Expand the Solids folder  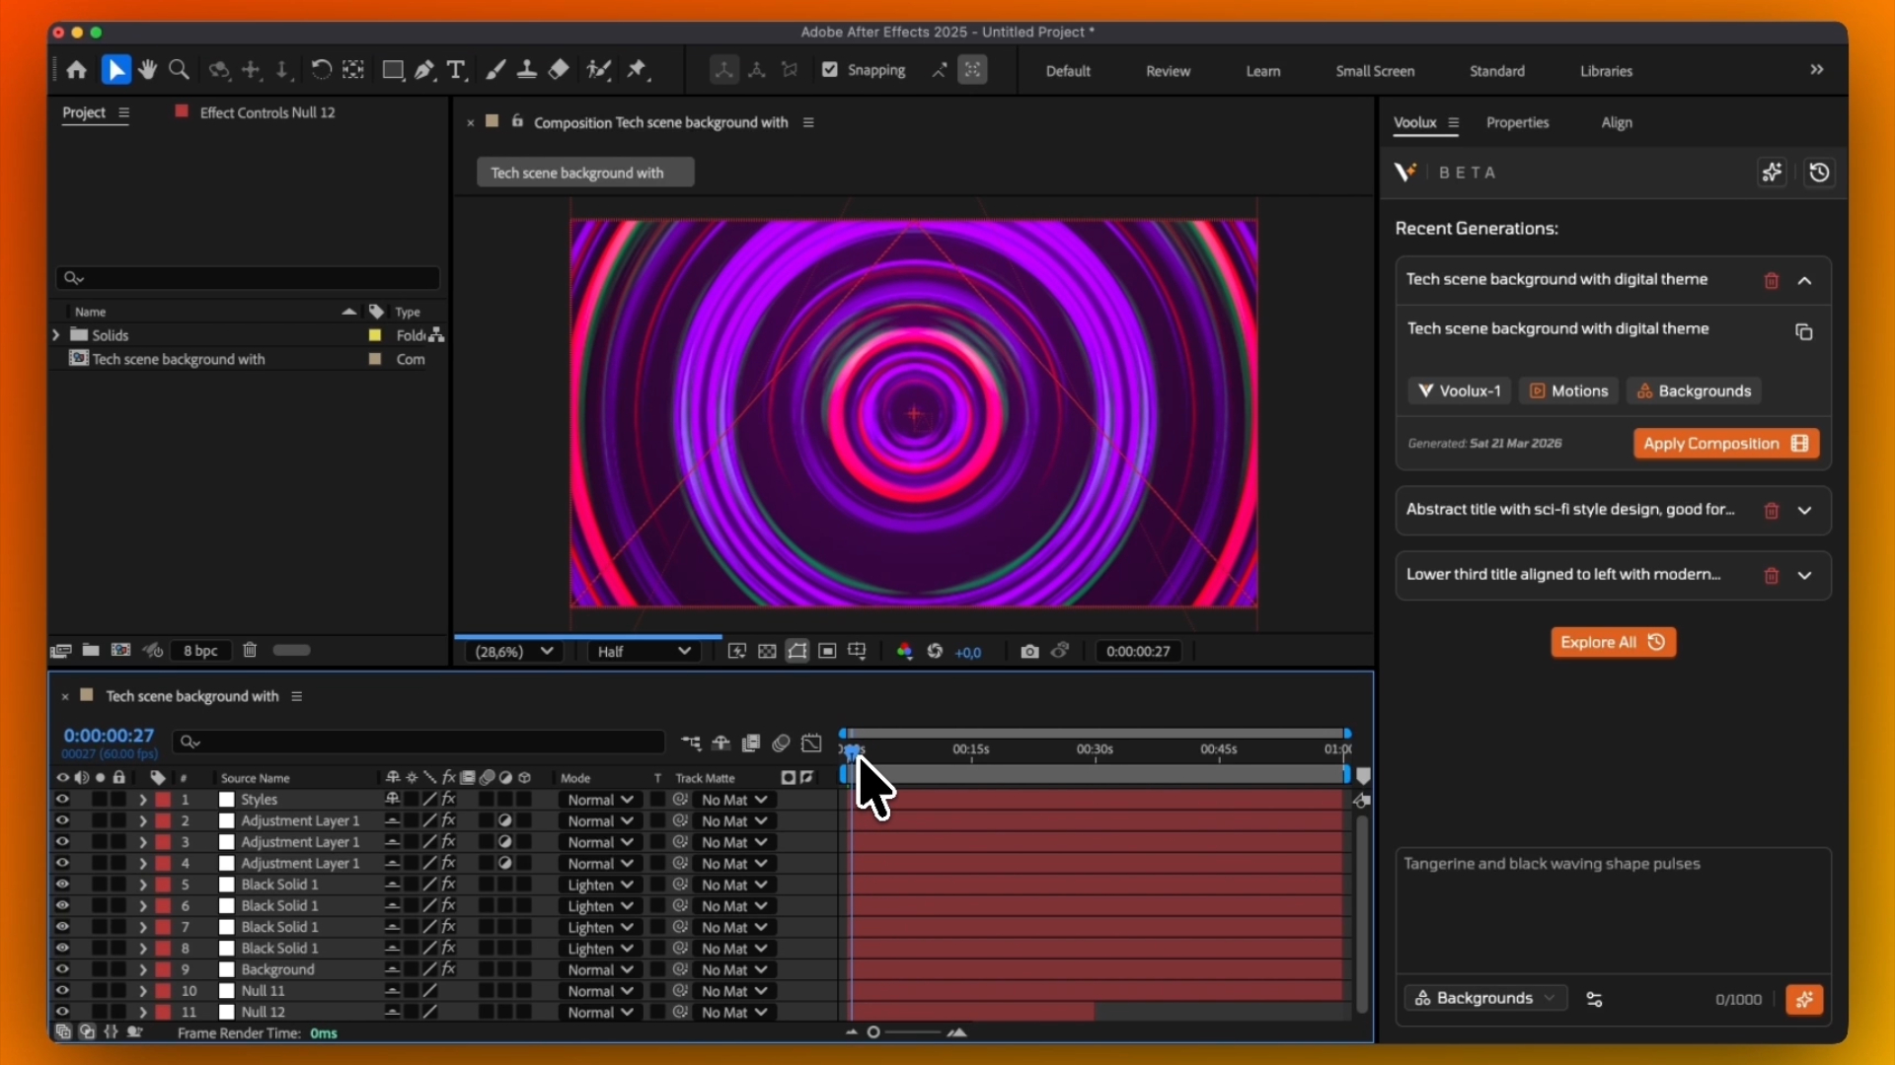click(56, 335)
